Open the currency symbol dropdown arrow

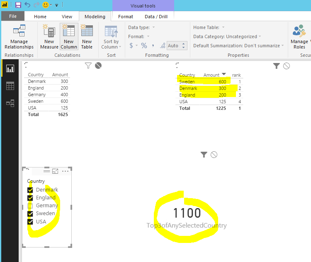coord(136,46)
